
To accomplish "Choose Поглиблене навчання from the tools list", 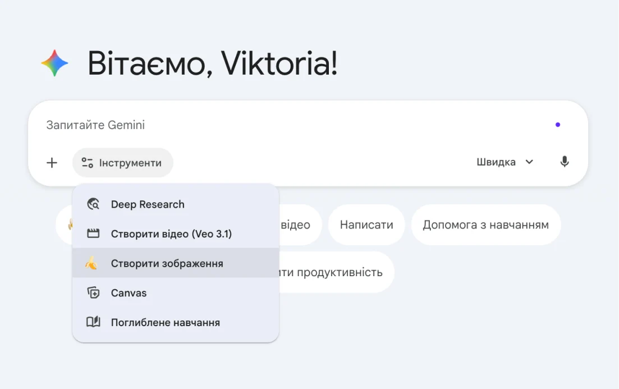I will 165,322.
